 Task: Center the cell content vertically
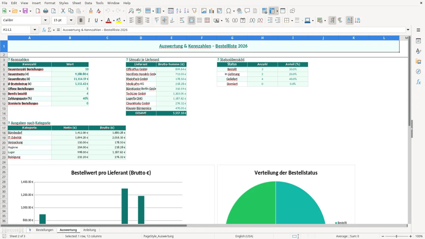(164, 21)
